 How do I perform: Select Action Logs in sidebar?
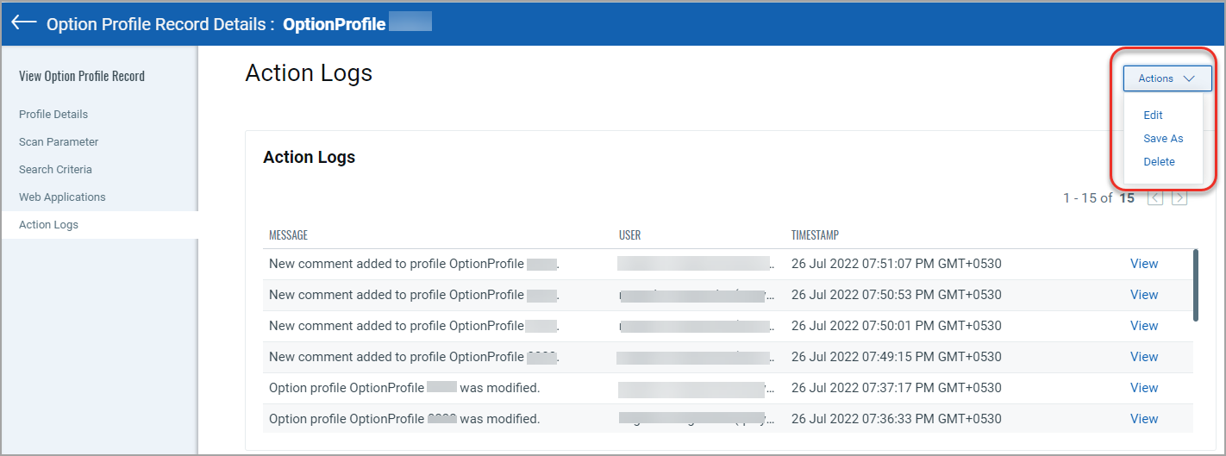(x=48, y=225)
